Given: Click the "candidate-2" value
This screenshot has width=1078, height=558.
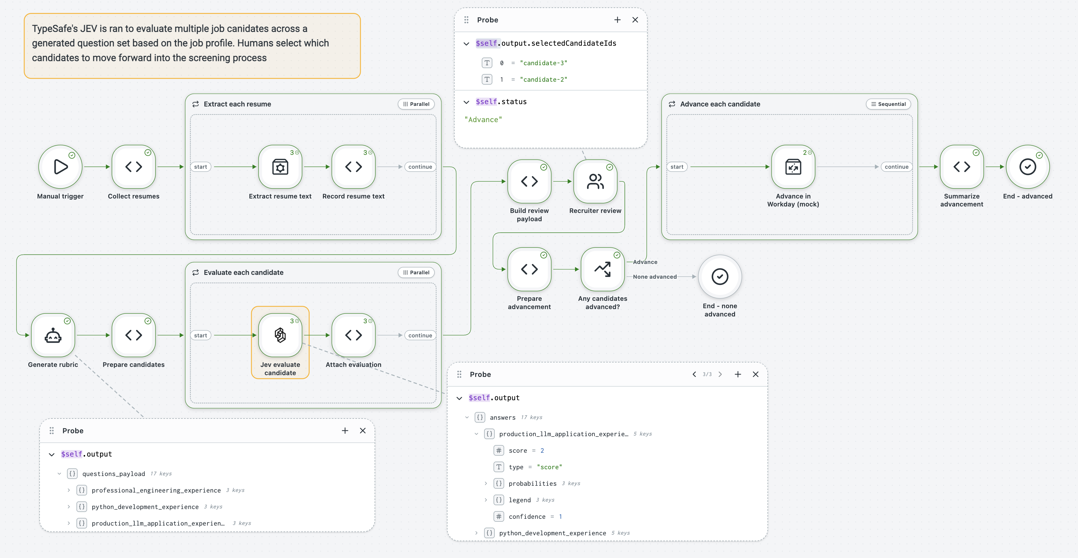Looking at the screenshot, I should (x=544, y=79).
